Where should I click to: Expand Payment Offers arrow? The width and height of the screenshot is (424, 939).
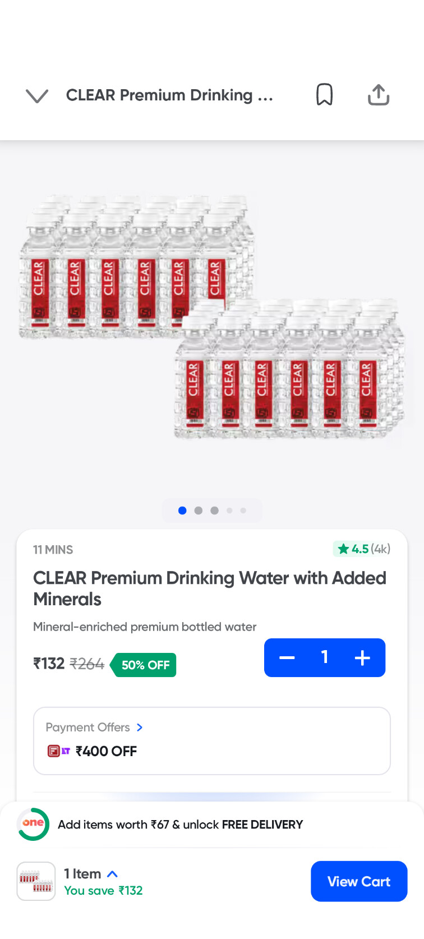140,728
